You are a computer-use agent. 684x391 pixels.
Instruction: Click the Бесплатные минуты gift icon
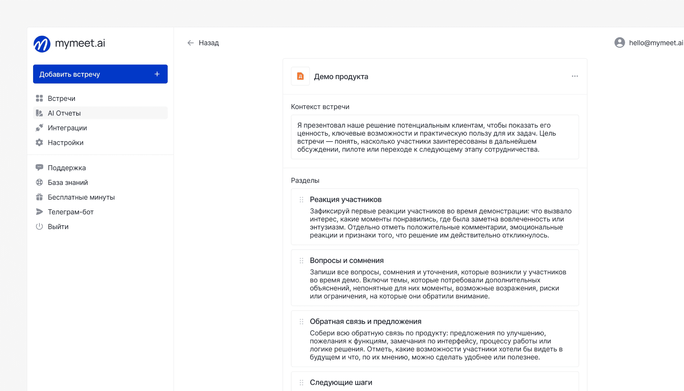tap(39, 197)
